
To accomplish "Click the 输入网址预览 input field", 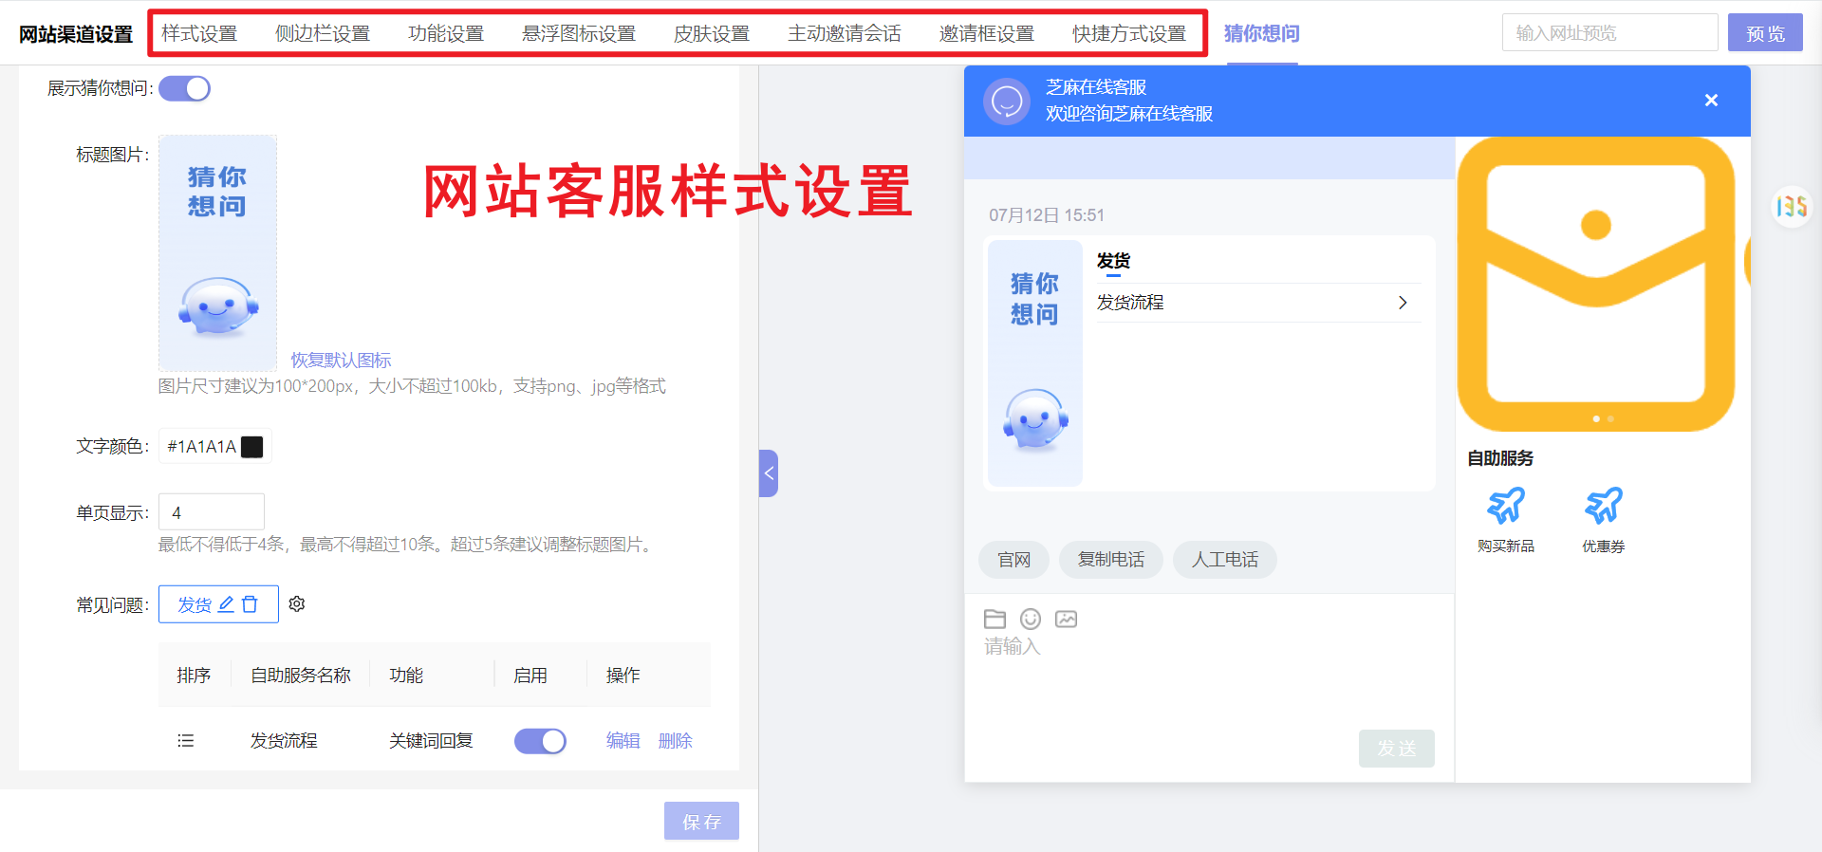I will click(x=1609, y=32).
